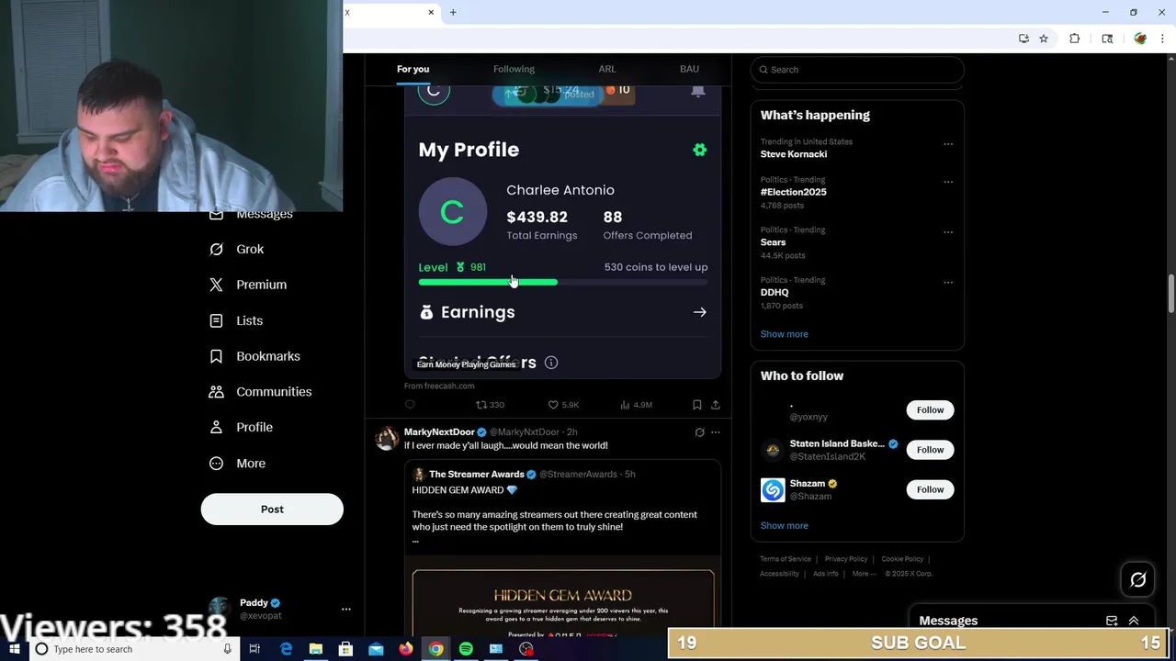This screenshot has height=661, width=1176.
Task: Follow Staten Island Basketball account
Action: (930, 450)
